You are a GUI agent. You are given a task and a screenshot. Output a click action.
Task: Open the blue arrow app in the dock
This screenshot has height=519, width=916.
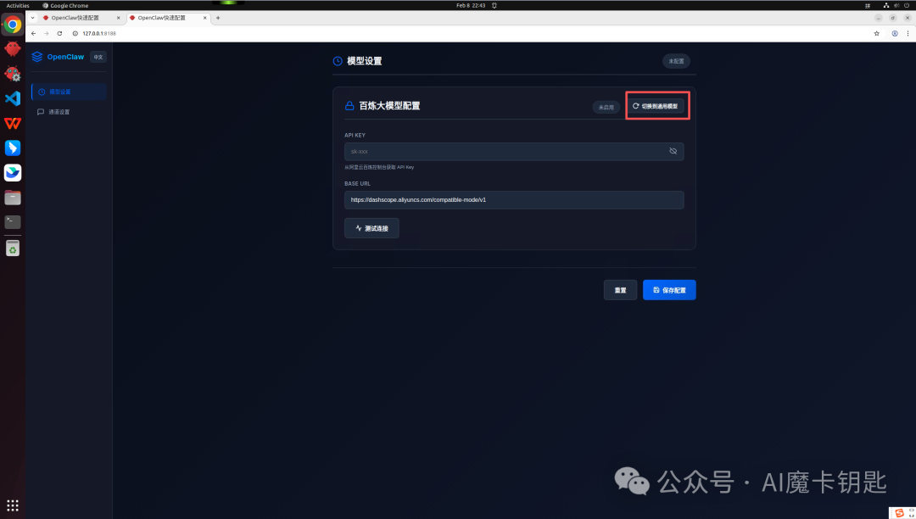point(12,148)
